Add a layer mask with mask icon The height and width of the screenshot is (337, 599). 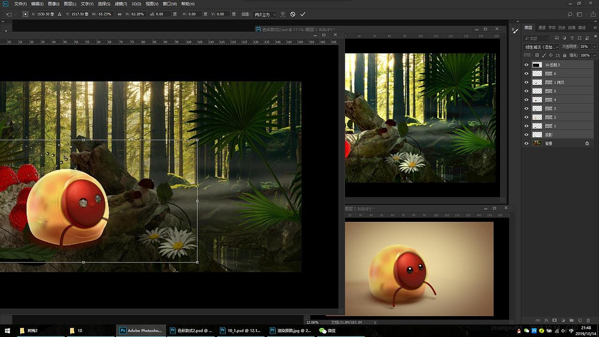555,321
